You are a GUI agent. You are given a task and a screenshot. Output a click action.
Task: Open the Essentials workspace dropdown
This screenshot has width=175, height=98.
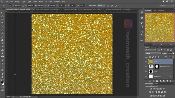(x=167, y=5)
